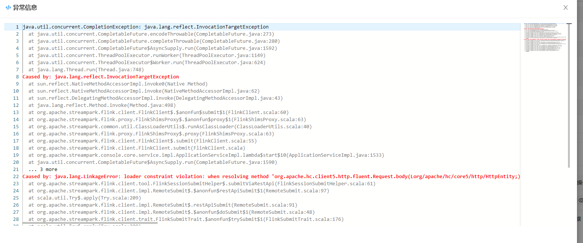This screenshot has width=583, height=243.
Task: Click line 12 Method.invoke(Method.java:498)
Action: pyautogui.click(x=102, y=105)
